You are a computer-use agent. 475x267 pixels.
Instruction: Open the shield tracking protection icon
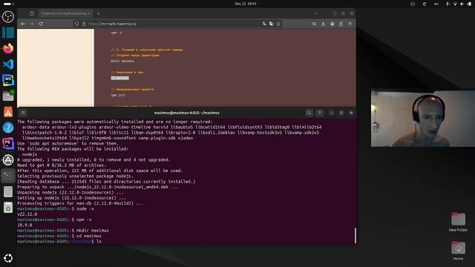point(76,24)
